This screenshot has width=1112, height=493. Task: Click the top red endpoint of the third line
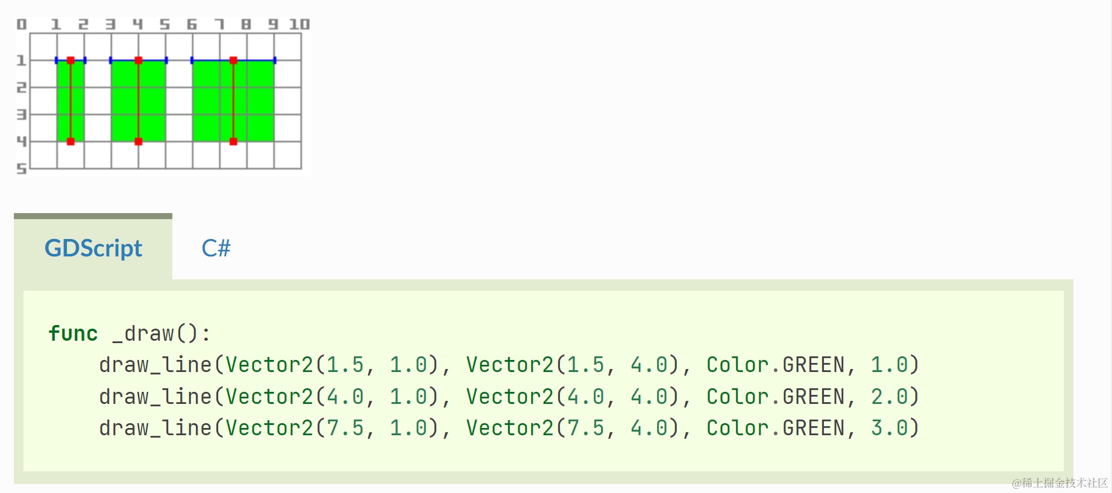point(233,60)
